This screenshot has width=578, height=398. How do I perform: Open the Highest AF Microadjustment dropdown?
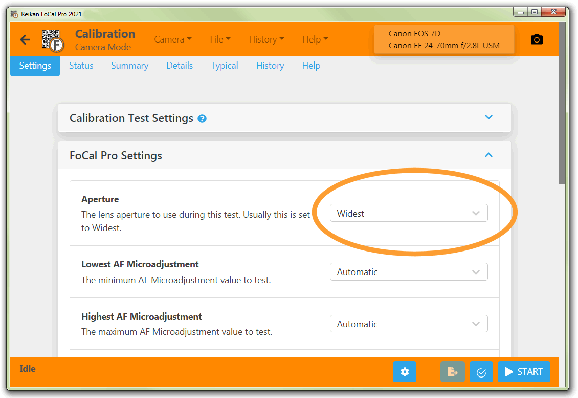pyautogui.click(x=409, y=324)
